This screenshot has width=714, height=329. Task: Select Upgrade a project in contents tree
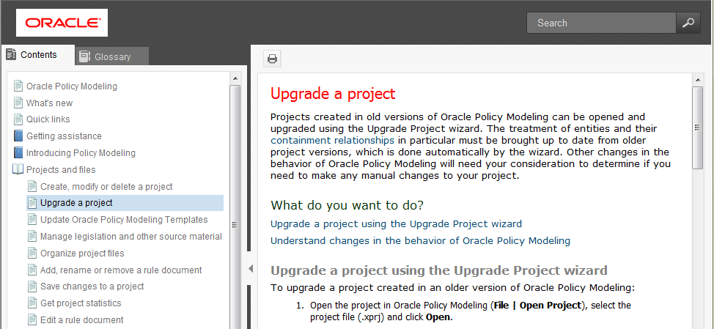(x=125, y=203)
